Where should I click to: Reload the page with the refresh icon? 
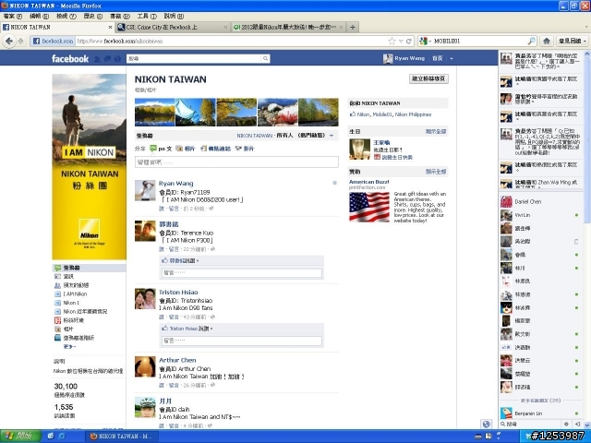click(408, 41)
